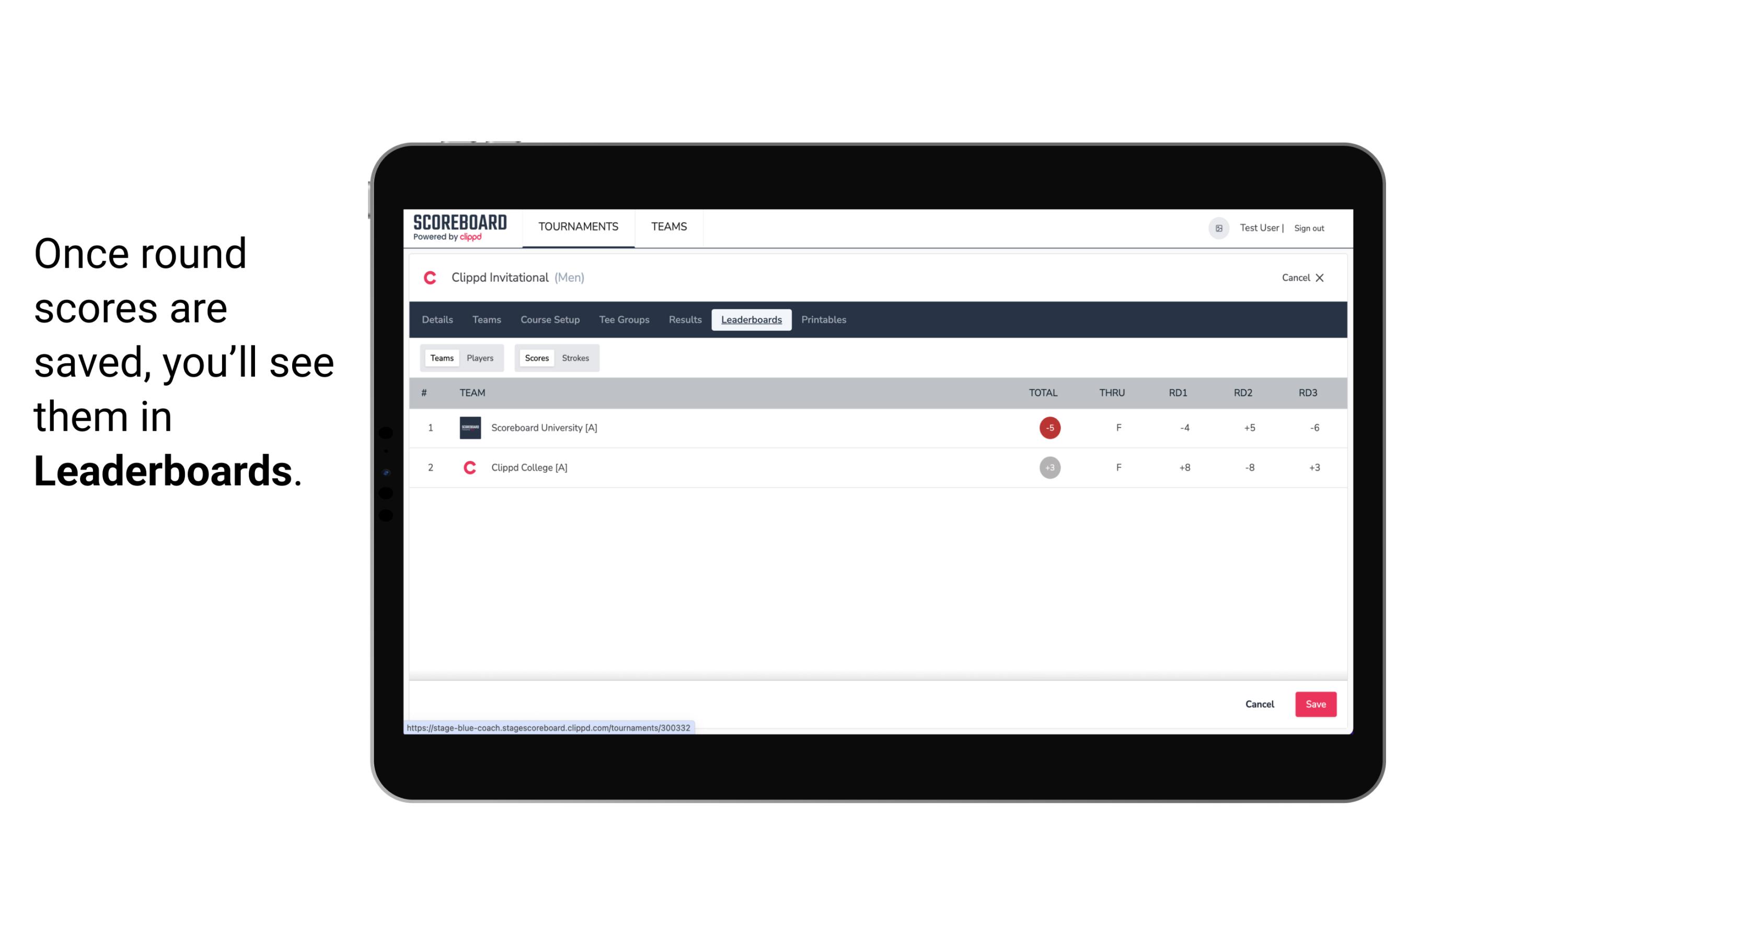Image resolution: width=1754 pixels, height=944 pixels.
Task: Click the Save button
Action: [x=1316, y=704]
